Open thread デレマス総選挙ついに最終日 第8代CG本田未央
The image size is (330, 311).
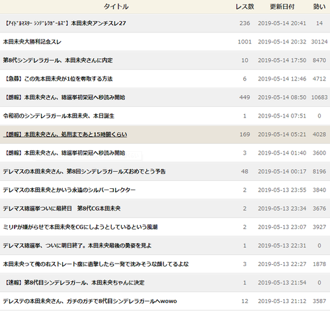[62, 208]
